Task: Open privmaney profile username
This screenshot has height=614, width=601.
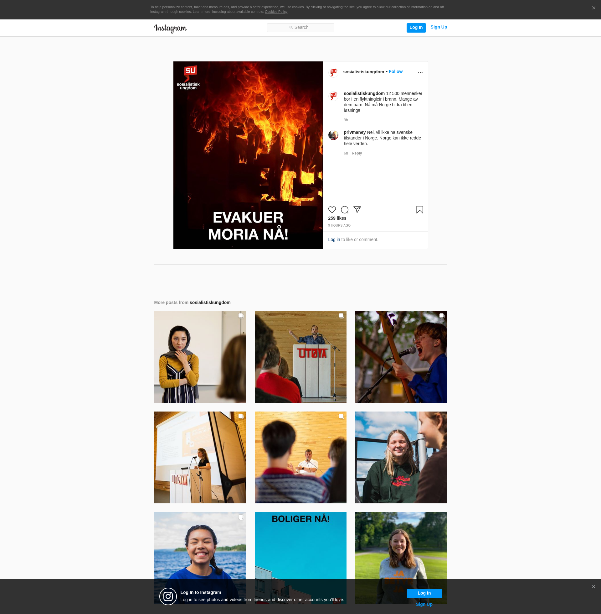Action: pyautogui.click(x=354, y=132)
